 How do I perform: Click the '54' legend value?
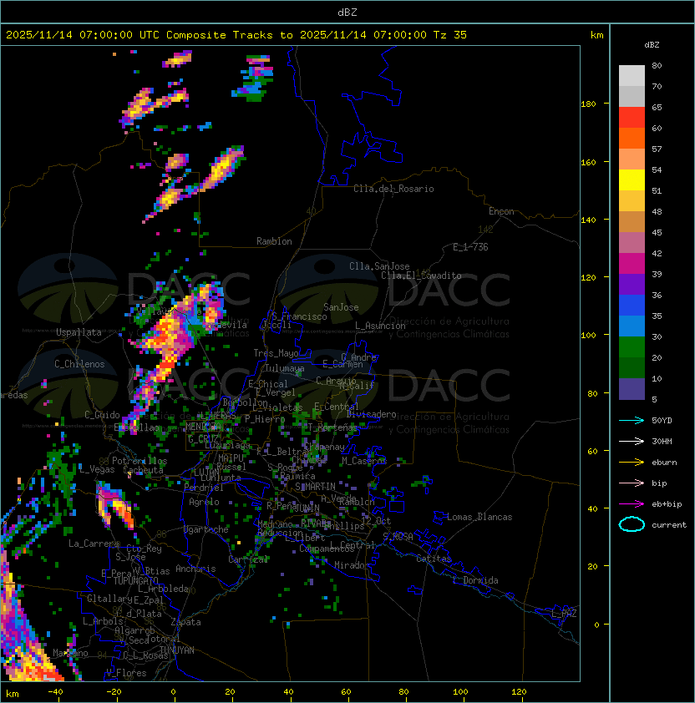point(657,170)
